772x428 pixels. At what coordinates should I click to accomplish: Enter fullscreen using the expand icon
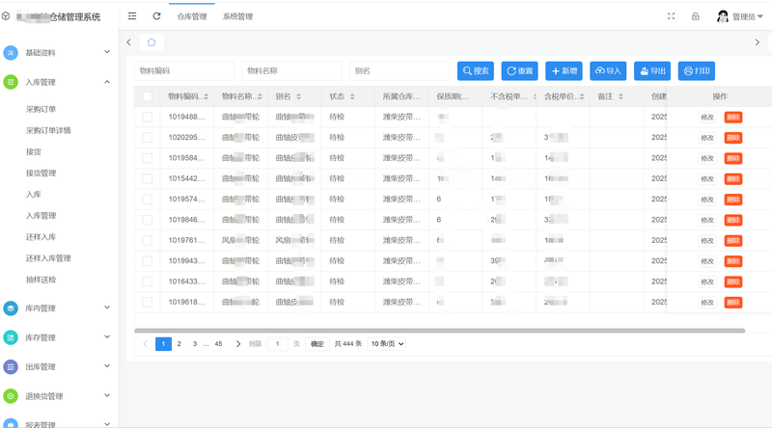(x=672, y=16)
